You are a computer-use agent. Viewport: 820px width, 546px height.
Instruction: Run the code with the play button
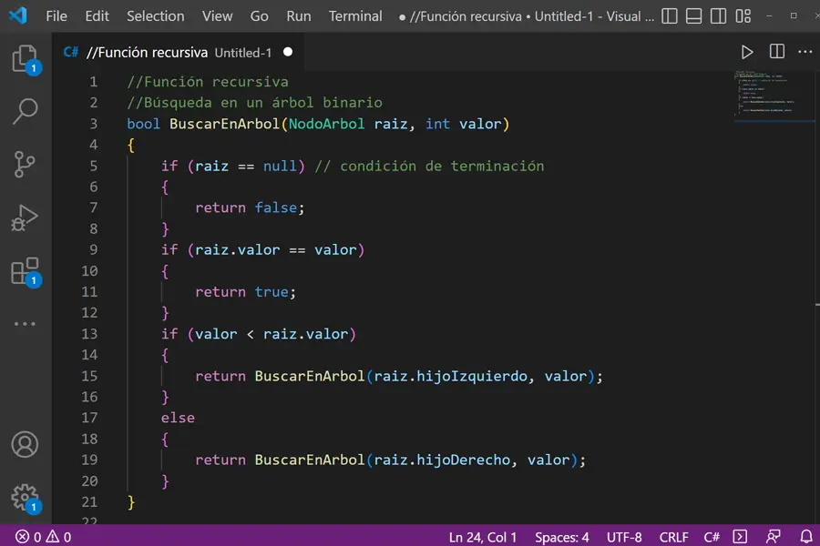[x=747, y=52]
